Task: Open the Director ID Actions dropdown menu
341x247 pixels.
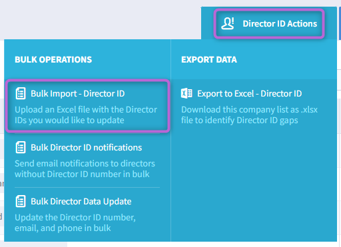Action: click(x=269, y=23)
